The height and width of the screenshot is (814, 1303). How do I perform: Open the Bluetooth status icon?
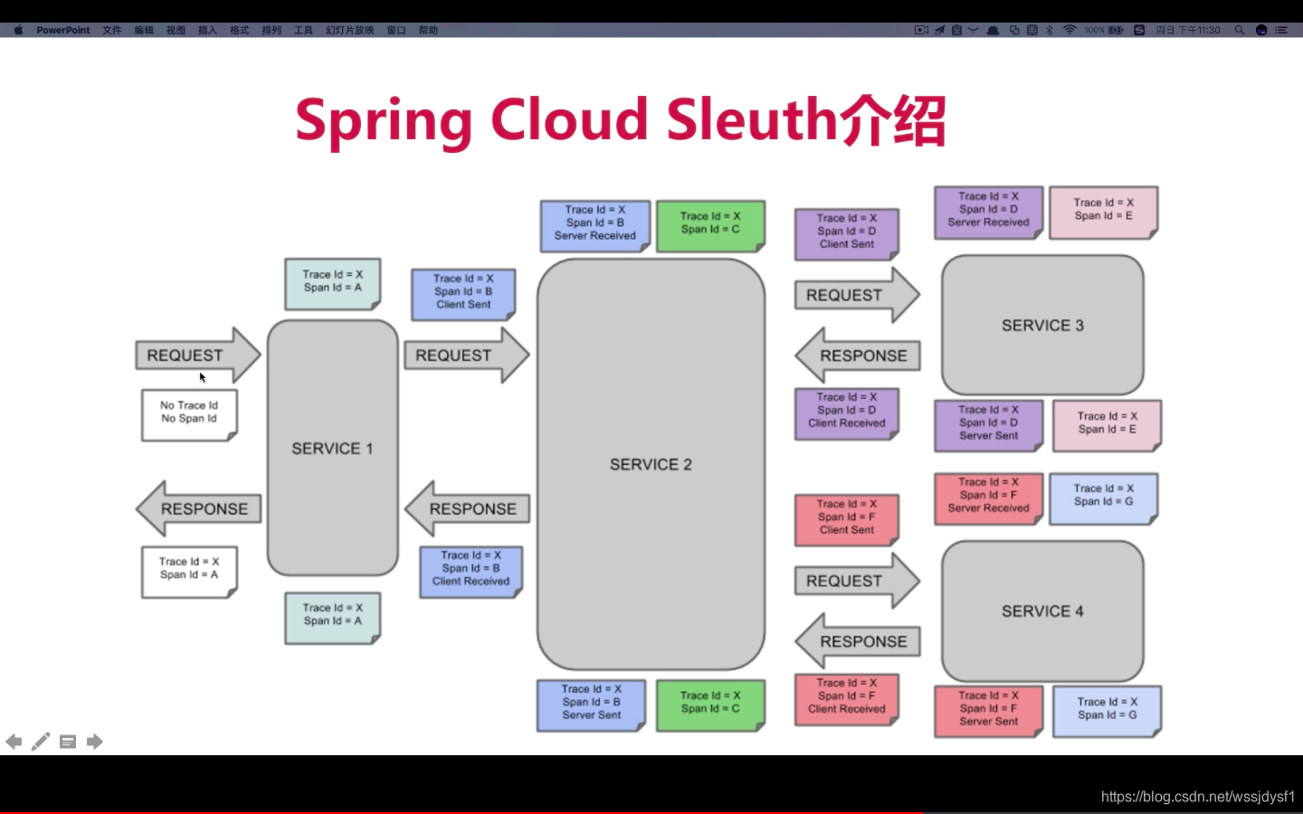1050,30
